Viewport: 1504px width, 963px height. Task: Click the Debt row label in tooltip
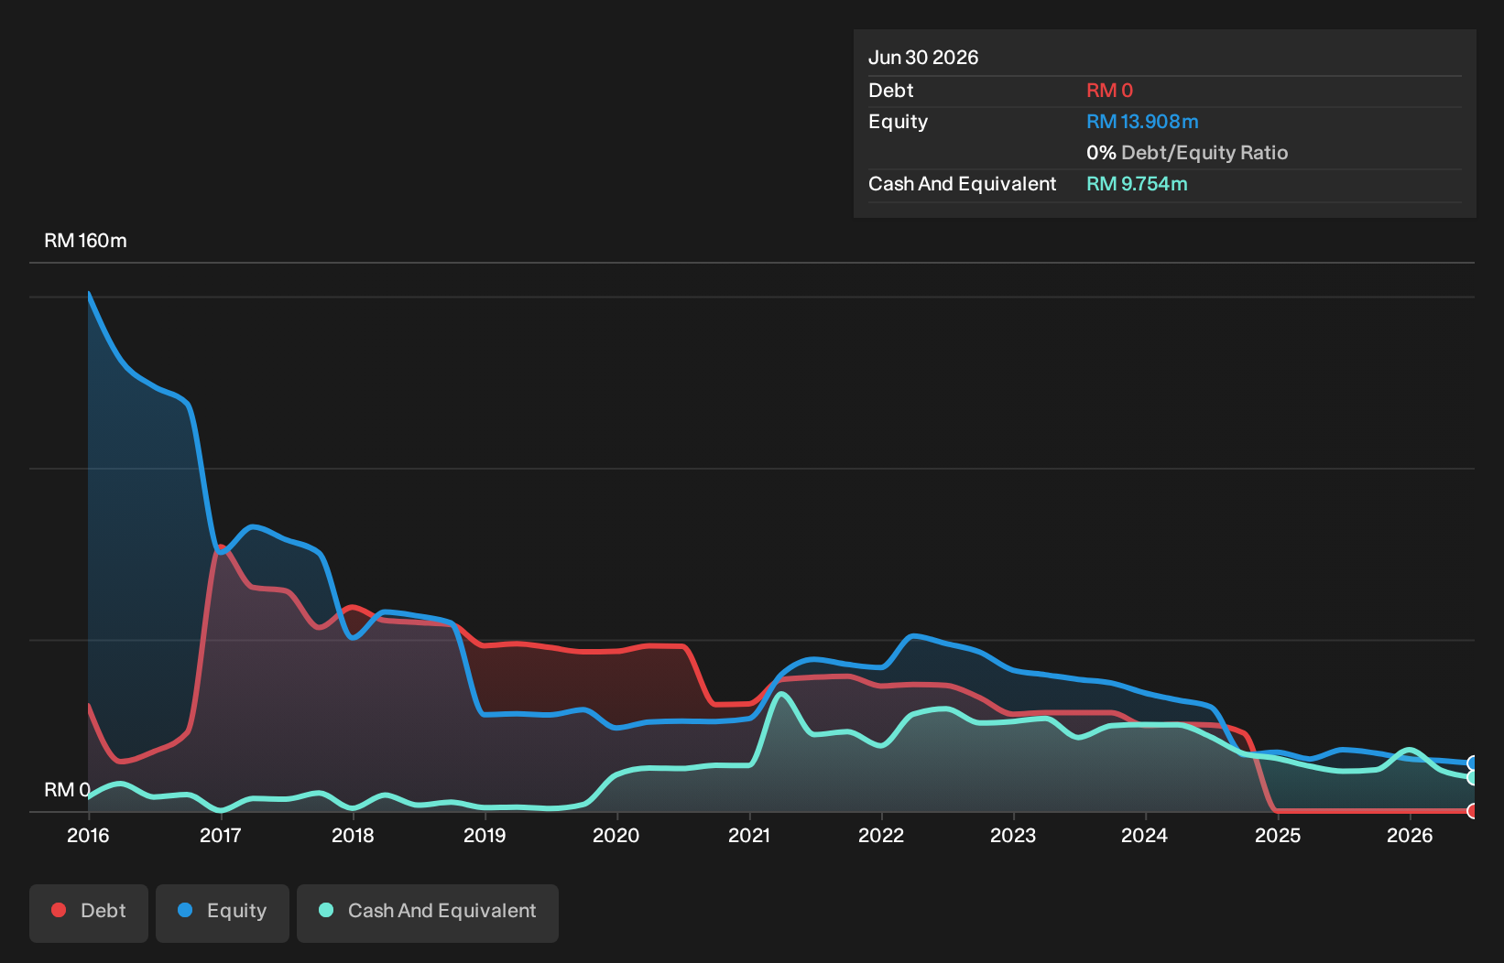point(891,91)
